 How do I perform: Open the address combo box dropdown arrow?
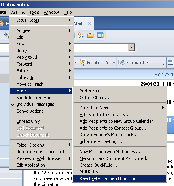point(131,47)
